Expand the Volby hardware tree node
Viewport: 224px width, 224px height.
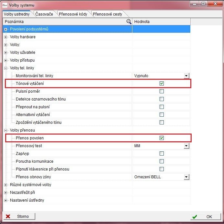(6, 37)
